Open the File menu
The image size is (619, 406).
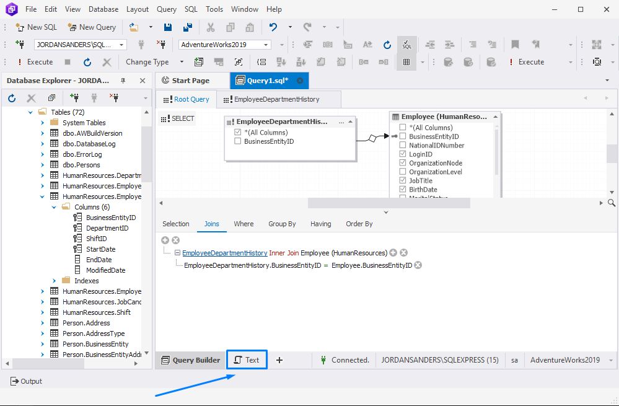click(x=31, y=9)
